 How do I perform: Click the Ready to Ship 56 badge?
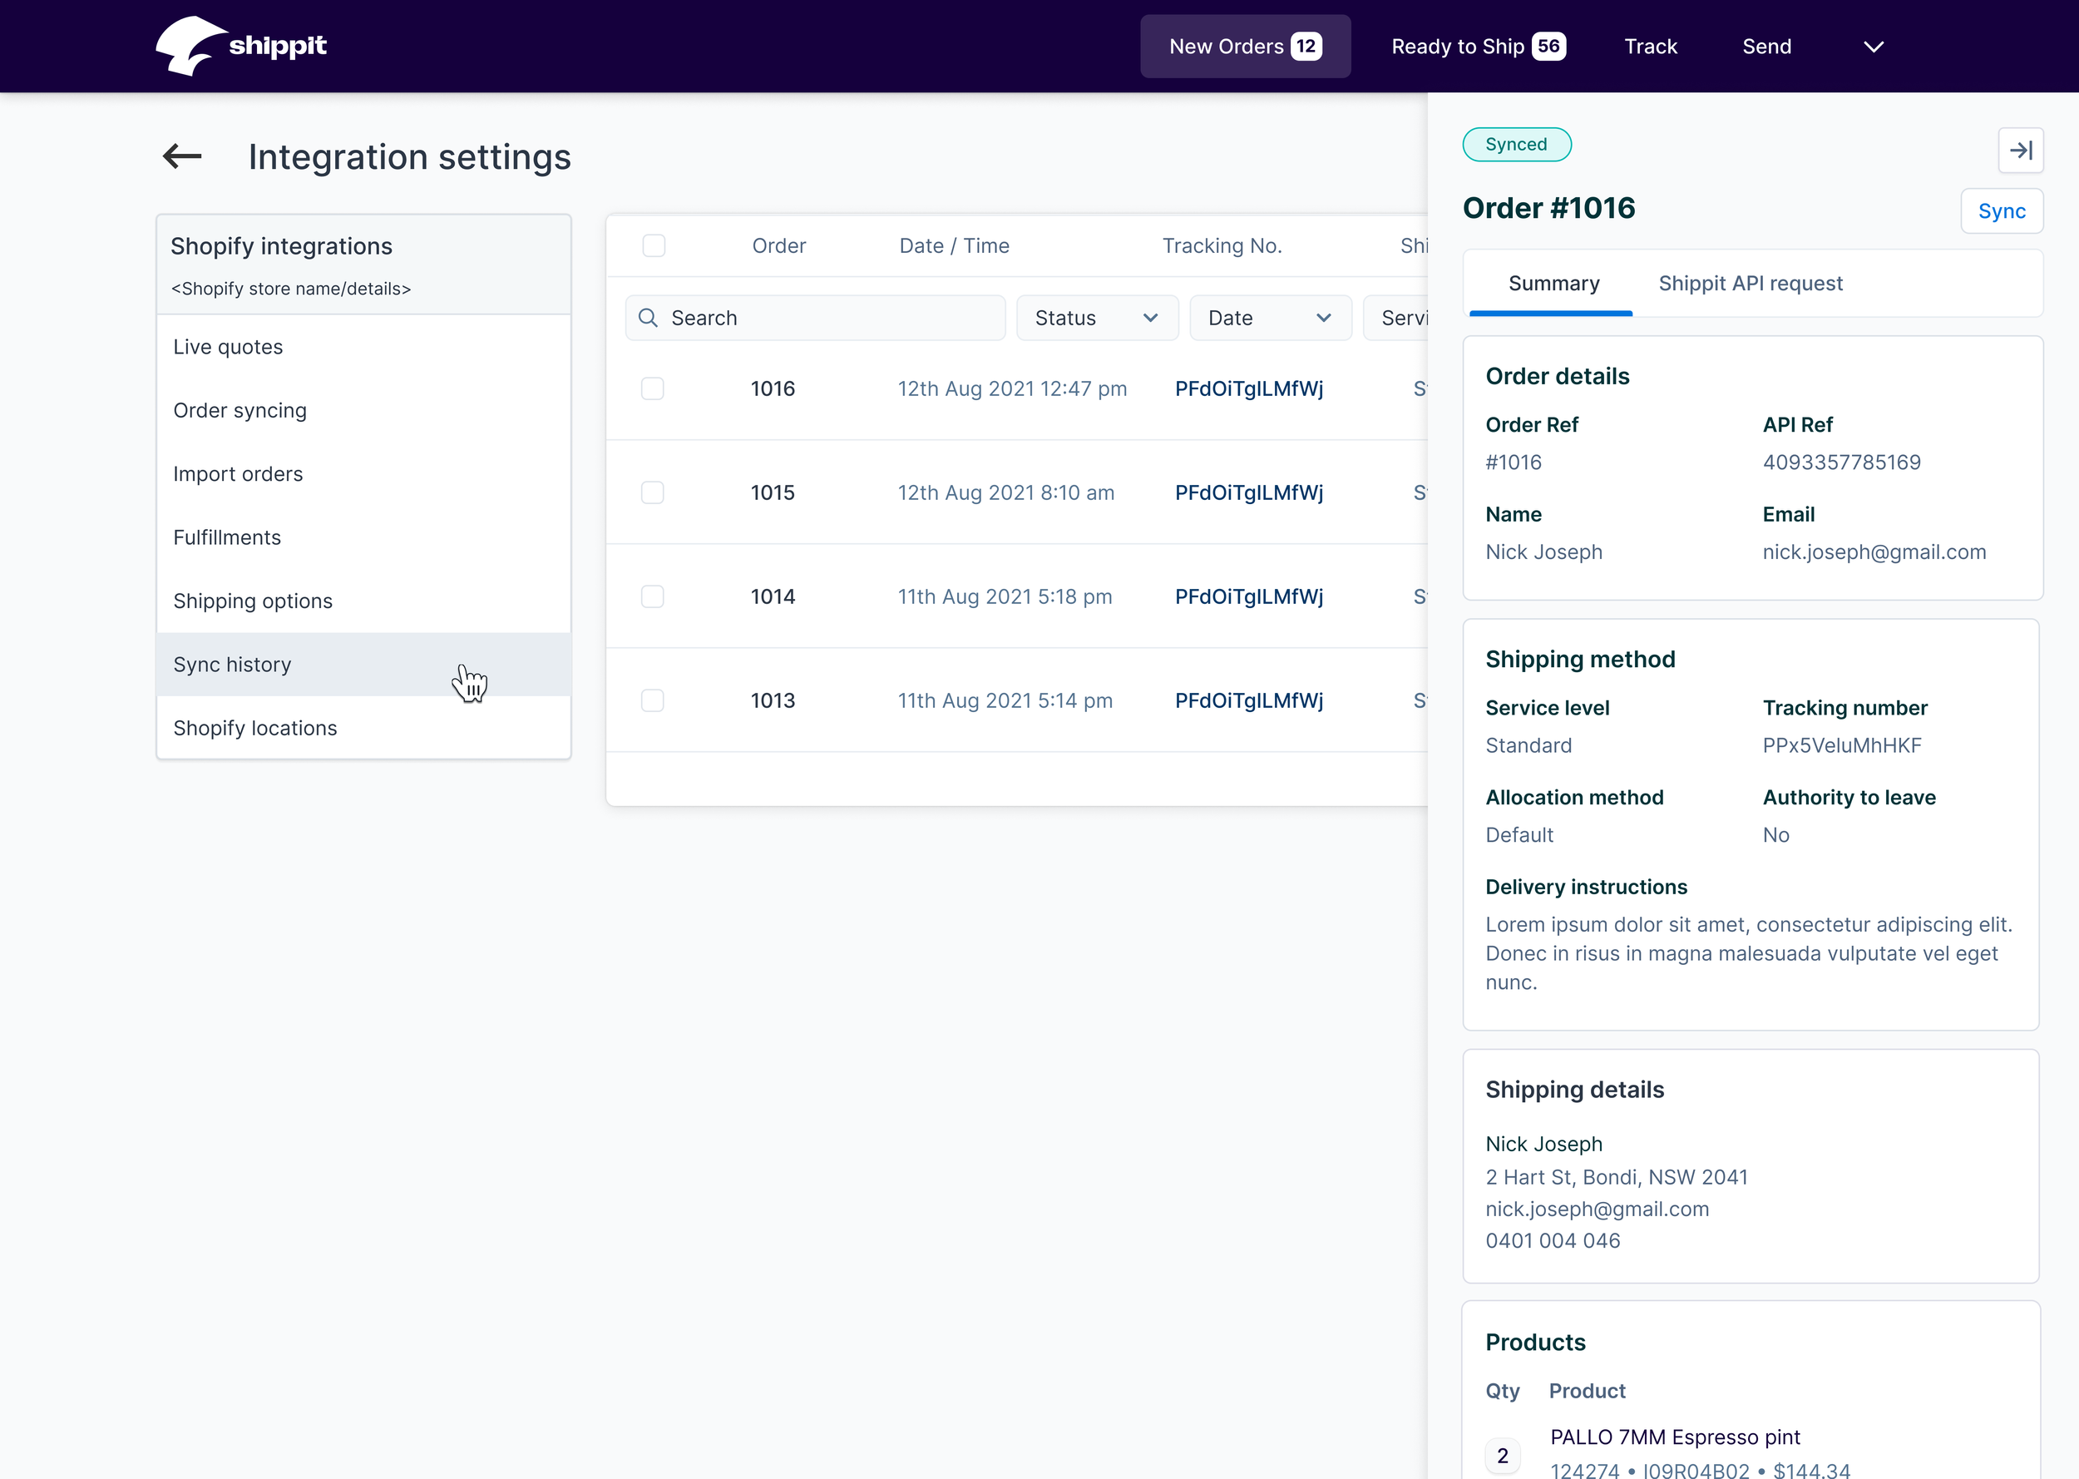[x=1548, y=47]
